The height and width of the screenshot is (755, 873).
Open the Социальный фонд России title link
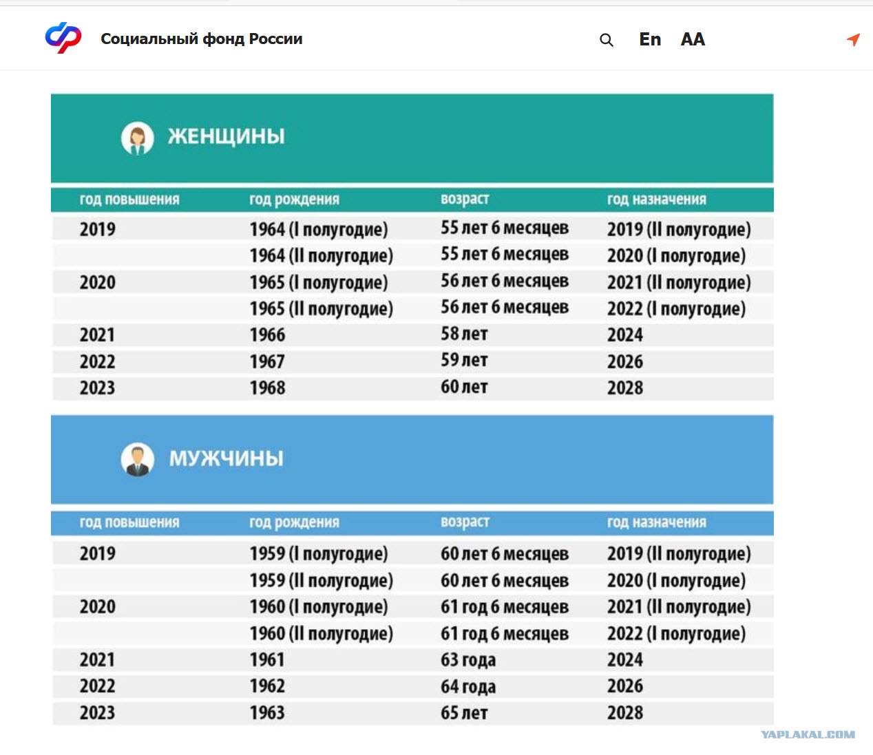click(x=202, y=39)
